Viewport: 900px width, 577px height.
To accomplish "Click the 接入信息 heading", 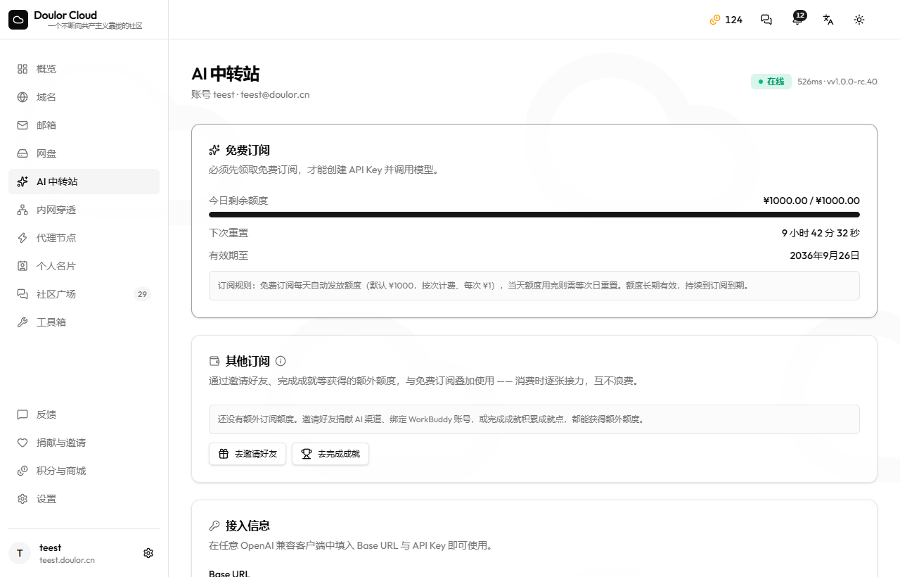I will coord(247,526).
